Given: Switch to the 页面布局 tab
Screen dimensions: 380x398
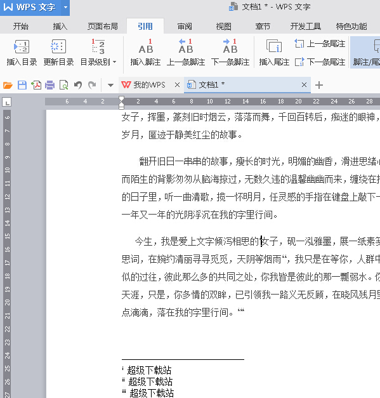Looking at the screenshot, I should 103,27.
